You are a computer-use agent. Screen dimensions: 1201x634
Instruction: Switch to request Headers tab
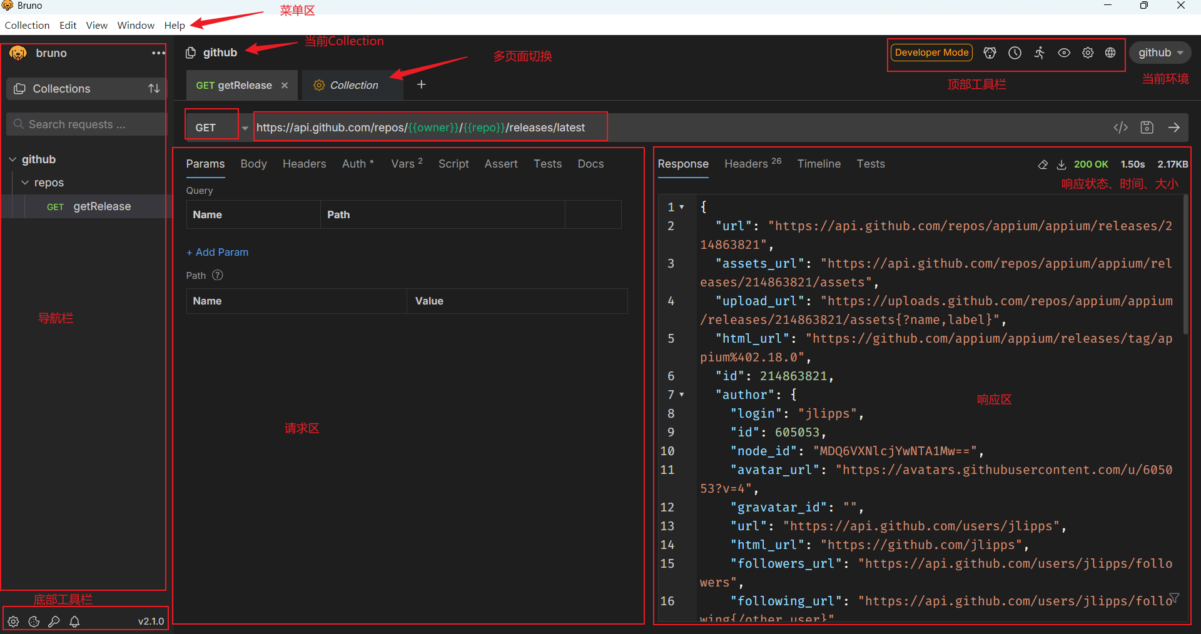pyautogui.click(x=304, y=164)
